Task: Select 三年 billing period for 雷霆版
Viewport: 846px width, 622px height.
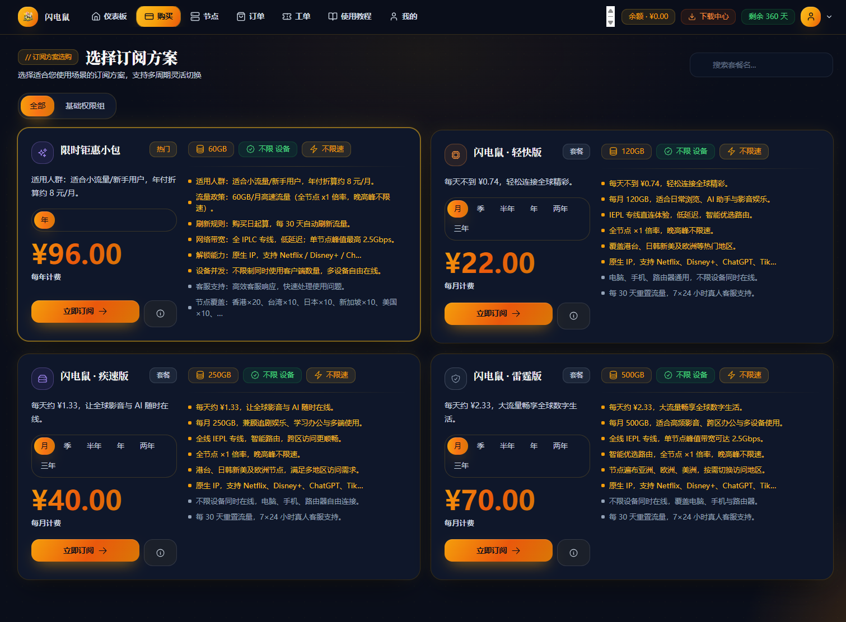Action: 461,465
